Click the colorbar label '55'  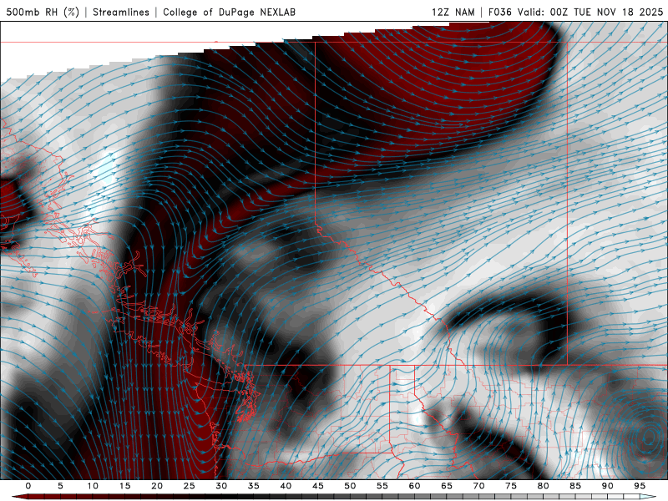pos(382,486)
